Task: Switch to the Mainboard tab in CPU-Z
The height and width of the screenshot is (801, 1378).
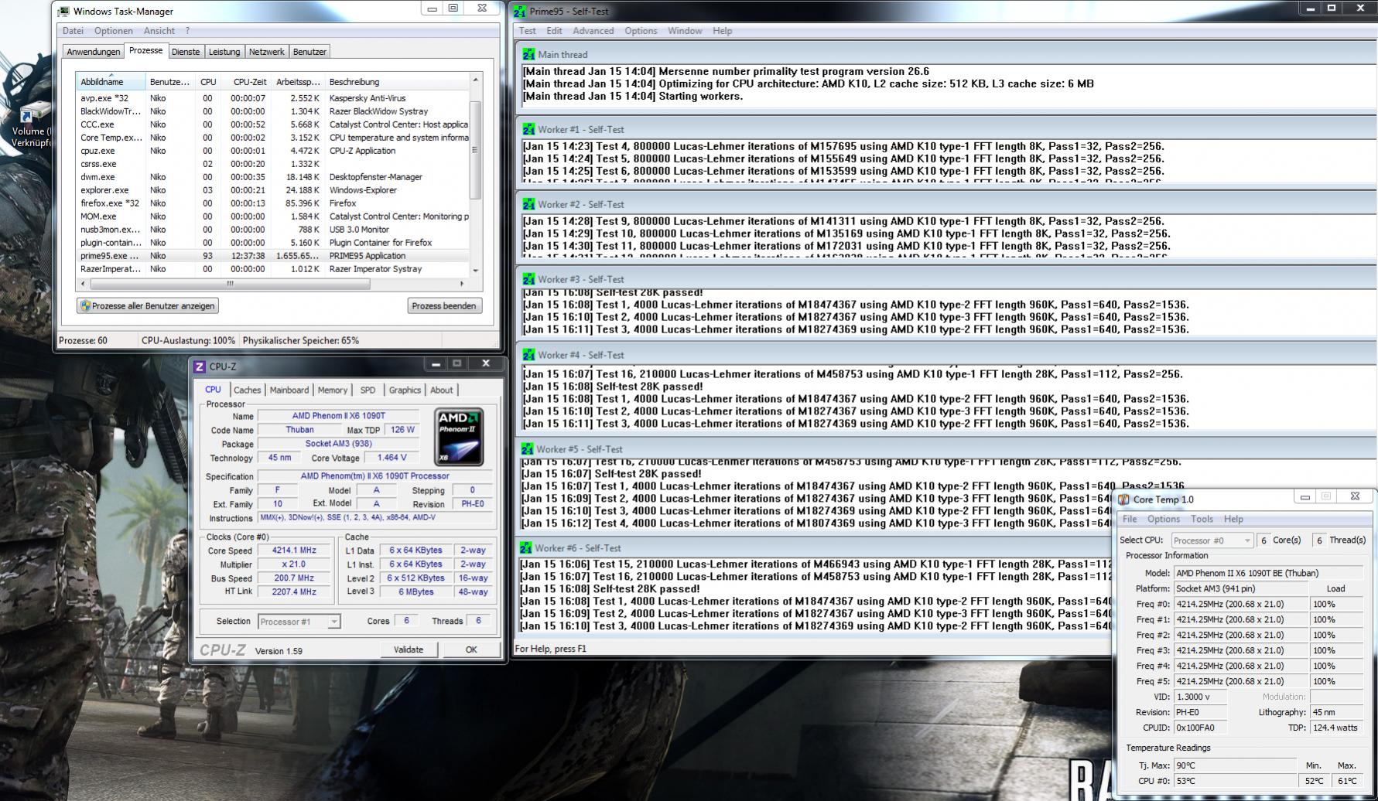Action: [x=289, y=390]
